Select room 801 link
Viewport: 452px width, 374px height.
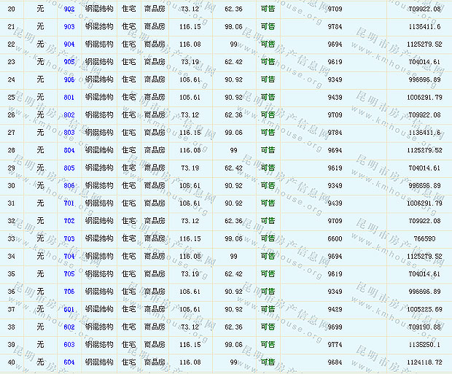point(69,97)
